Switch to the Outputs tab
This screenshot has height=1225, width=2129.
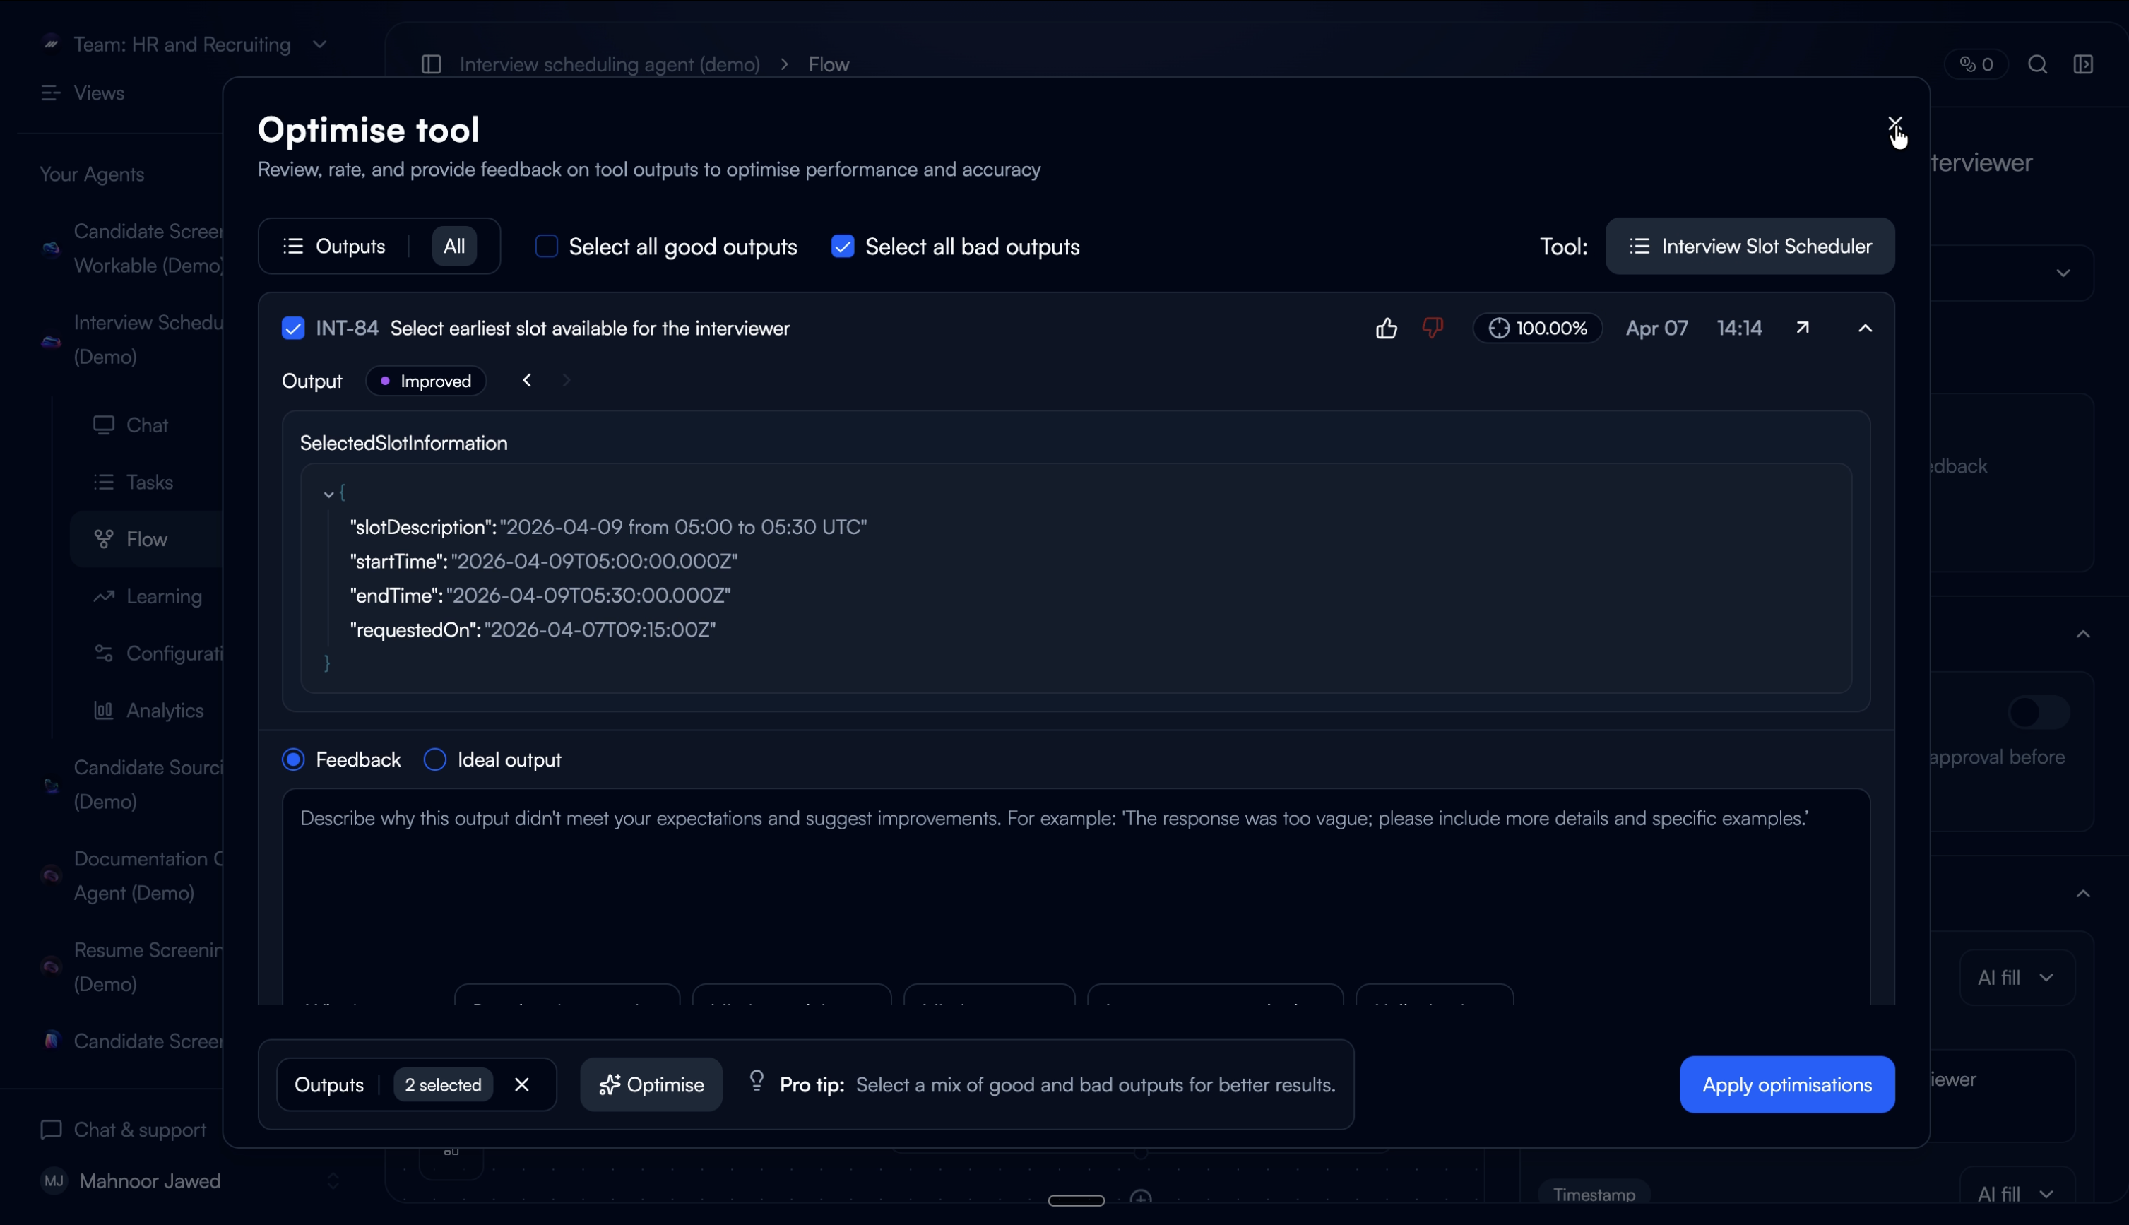(335, 247)
